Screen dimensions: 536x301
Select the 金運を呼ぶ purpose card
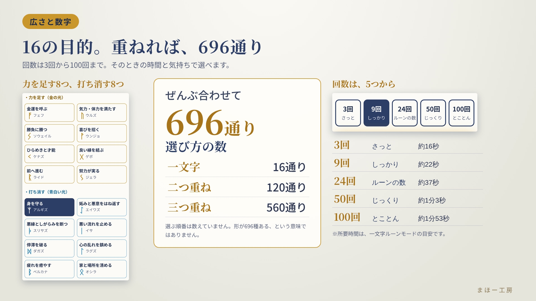pos(49,113)
